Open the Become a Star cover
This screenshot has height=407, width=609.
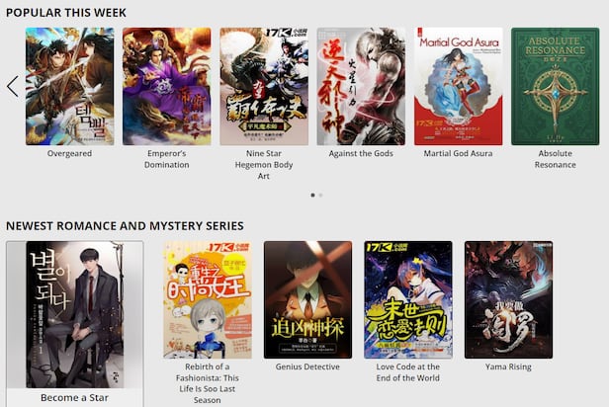75,314
